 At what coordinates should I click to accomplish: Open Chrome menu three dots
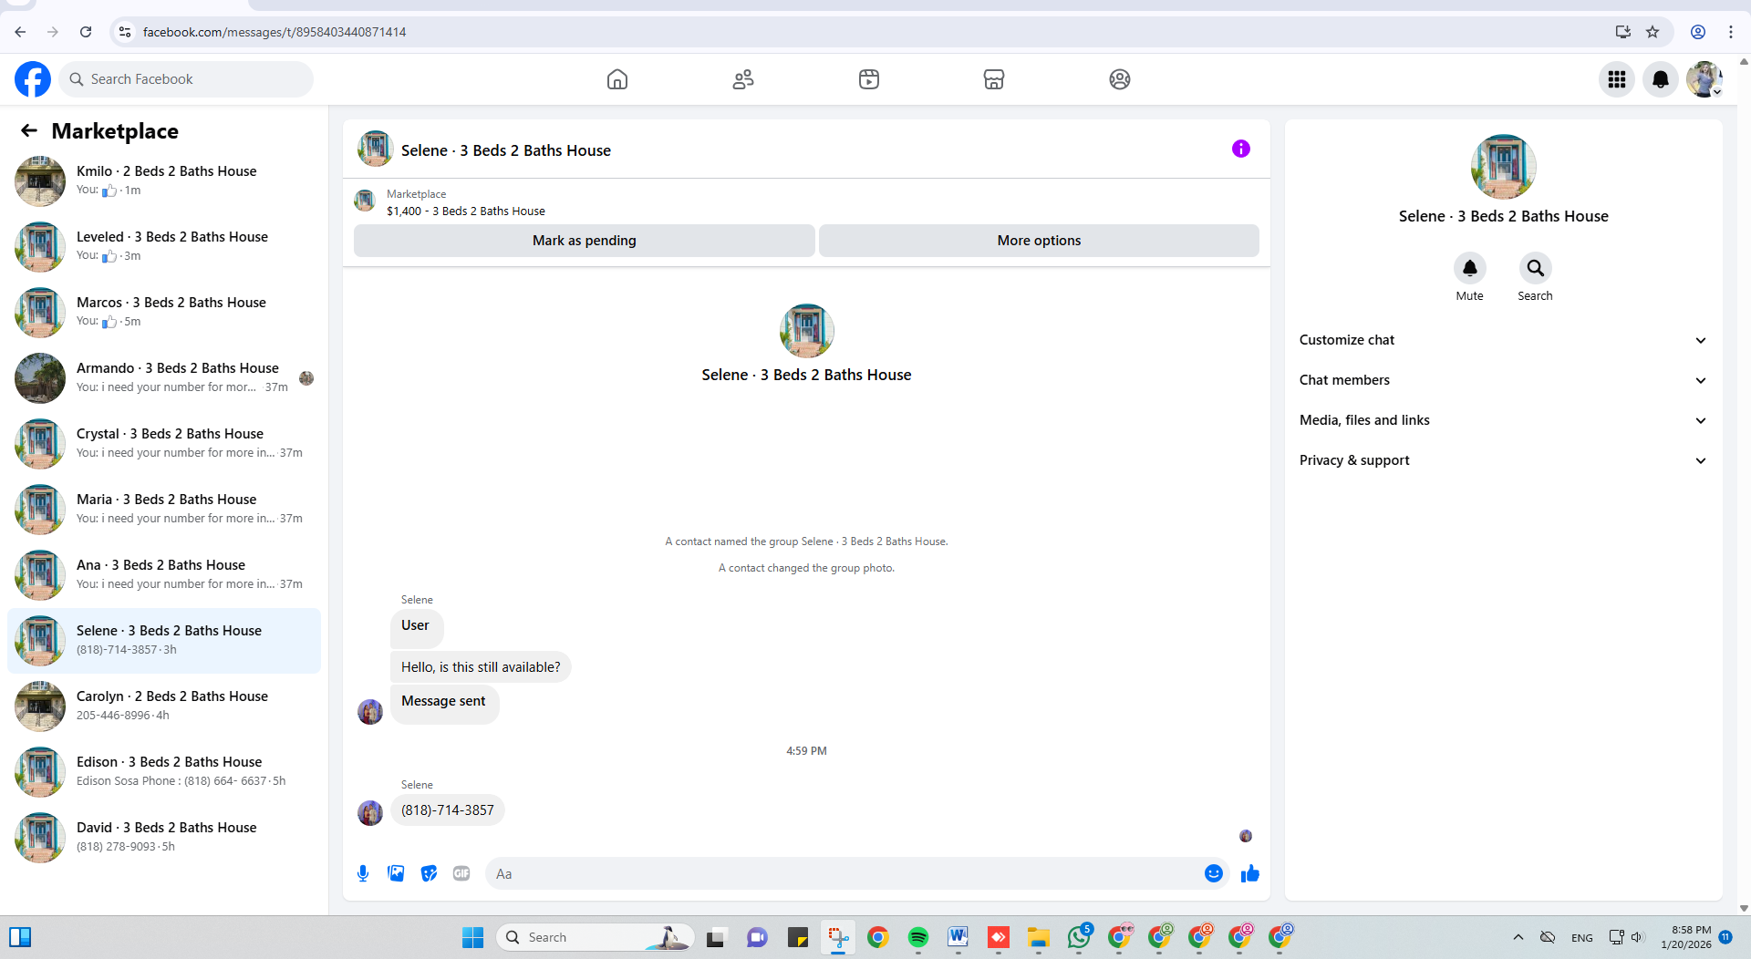click(1731, 32)
